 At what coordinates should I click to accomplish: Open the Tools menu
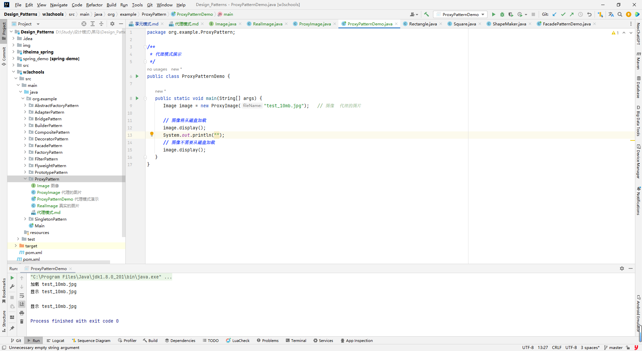pos(137,5)
